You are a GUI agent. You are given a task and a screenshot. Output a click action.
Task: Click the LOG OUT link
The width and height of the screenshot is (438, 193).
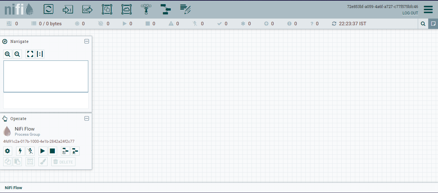point(410,13)
